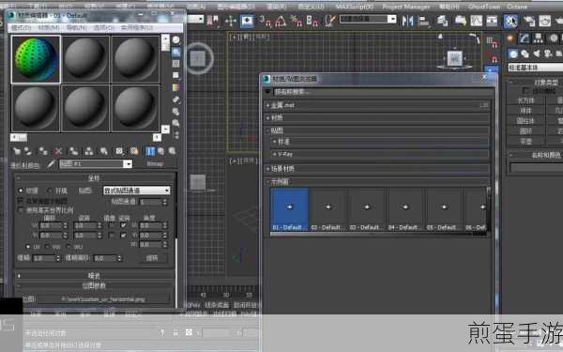
Task: Toggle the Percent Snap icon
Action: 297,22
